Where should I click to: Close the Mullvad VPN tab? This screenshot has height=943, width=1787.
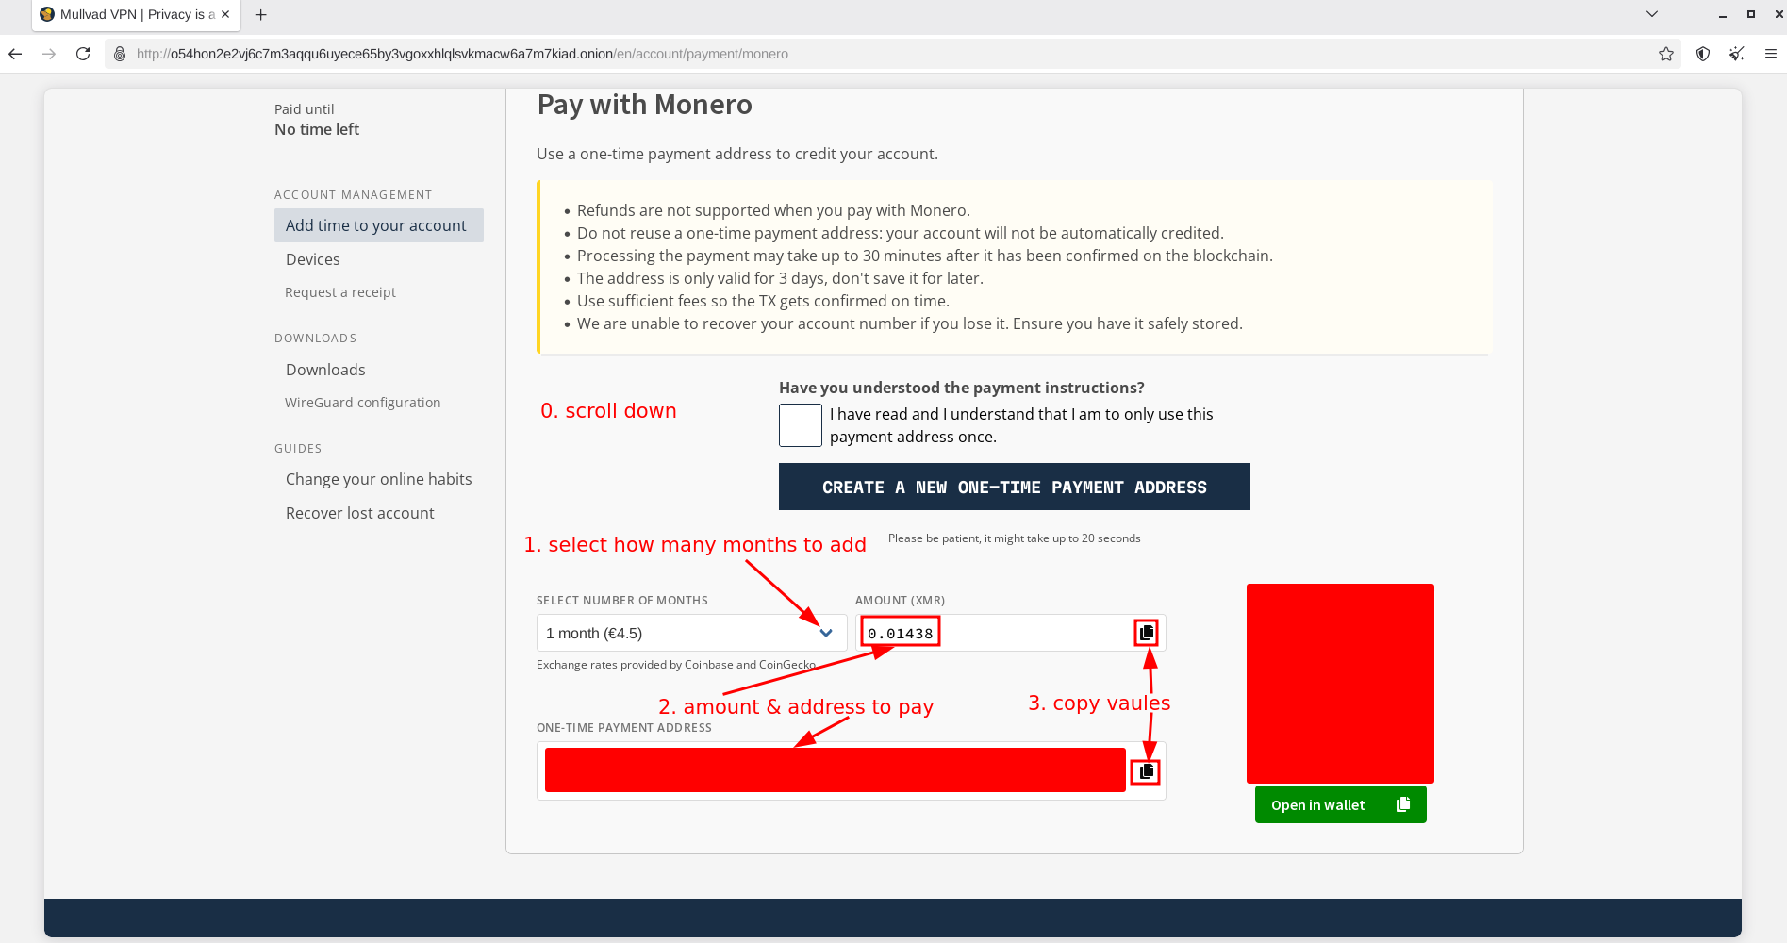225,14
